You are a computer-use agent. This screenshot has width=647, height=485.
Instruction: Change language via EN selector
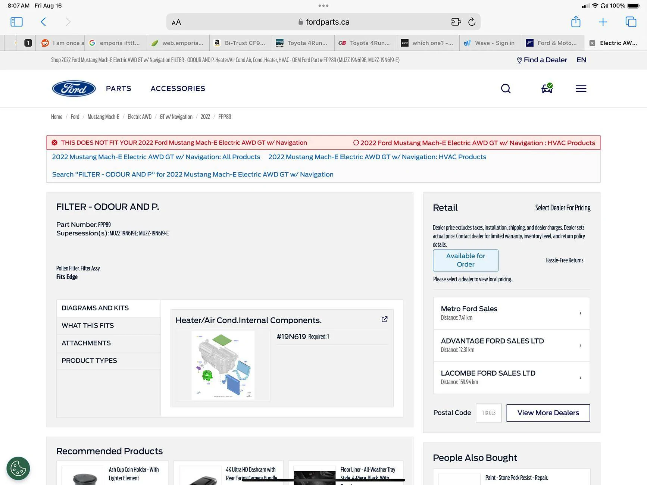click(x=581, y=60)
